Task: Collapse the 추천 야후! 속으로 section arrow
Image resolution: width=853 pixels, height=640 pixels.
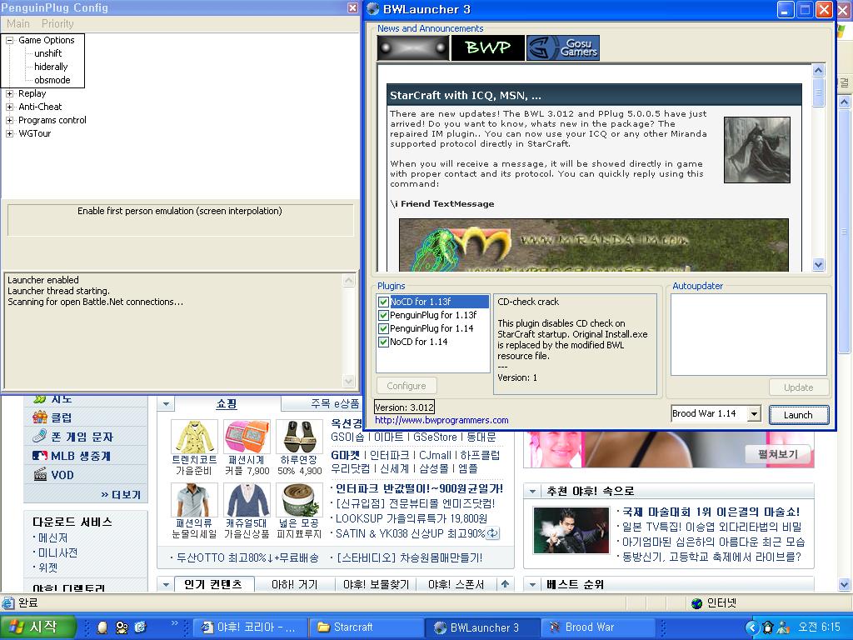Action: [532, 492]
